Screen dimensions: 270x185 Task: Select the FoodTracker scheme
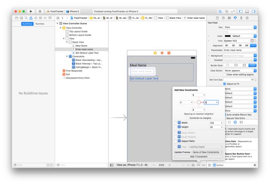tap(55, 11)
